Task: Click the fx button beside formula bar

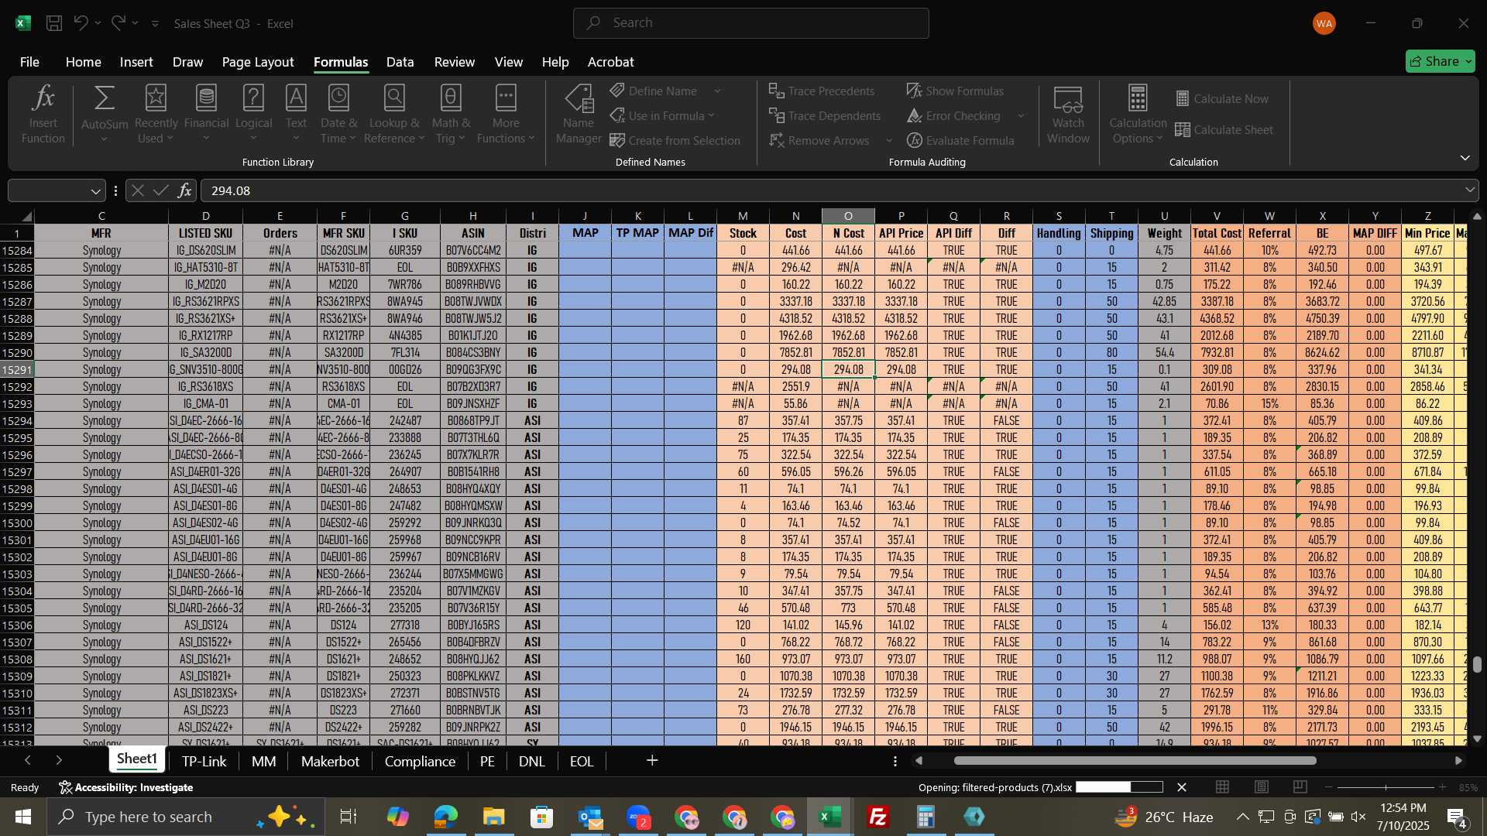Action: point(184,190)
